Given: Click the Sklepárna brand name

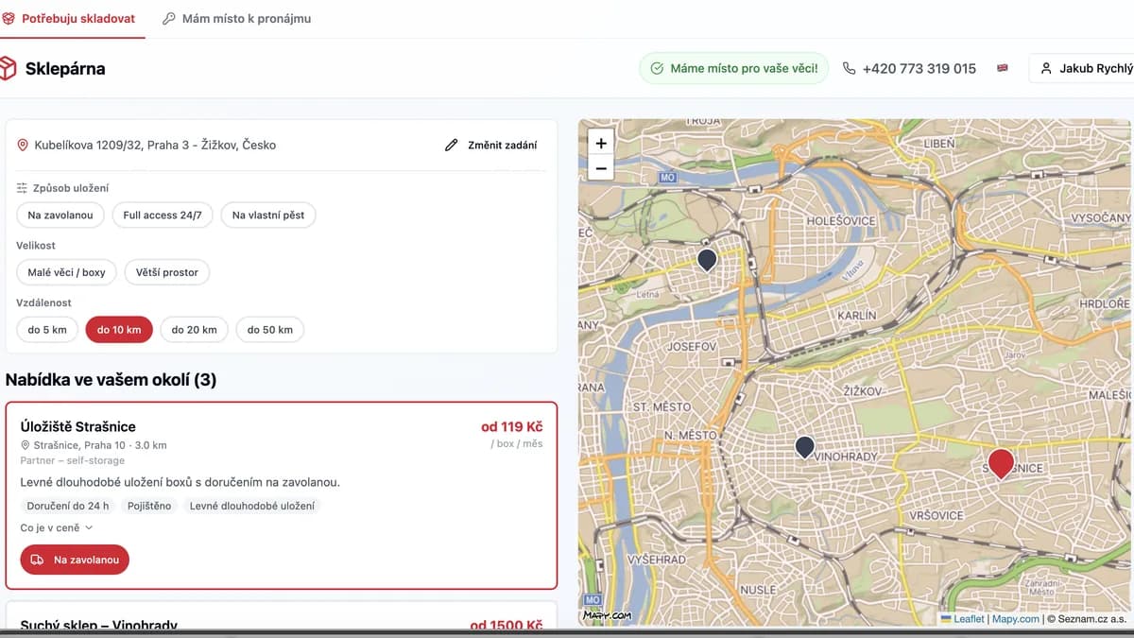Looking at the screenshot, I should coord(65,68).
